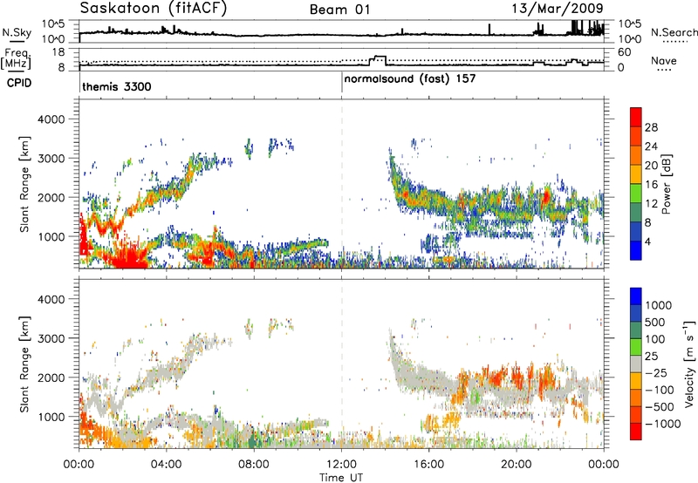Click the "4000" tick on power panel
Screen dimensions: 698x483
[x=51, y=119]
